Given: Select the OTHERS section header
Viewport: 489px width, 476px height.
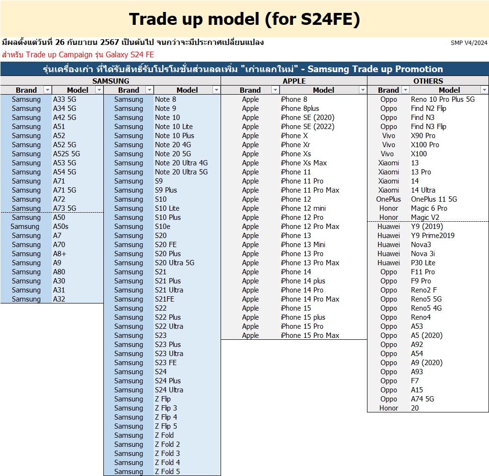Looking at the screenshot, I should (x=428, y=81).
